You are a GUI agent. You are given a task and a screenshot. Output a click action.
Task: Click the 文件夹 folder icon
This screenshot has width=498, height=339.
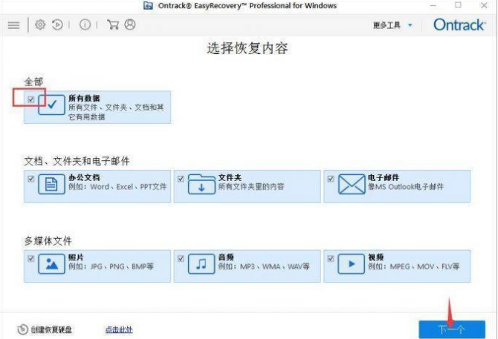201,184
